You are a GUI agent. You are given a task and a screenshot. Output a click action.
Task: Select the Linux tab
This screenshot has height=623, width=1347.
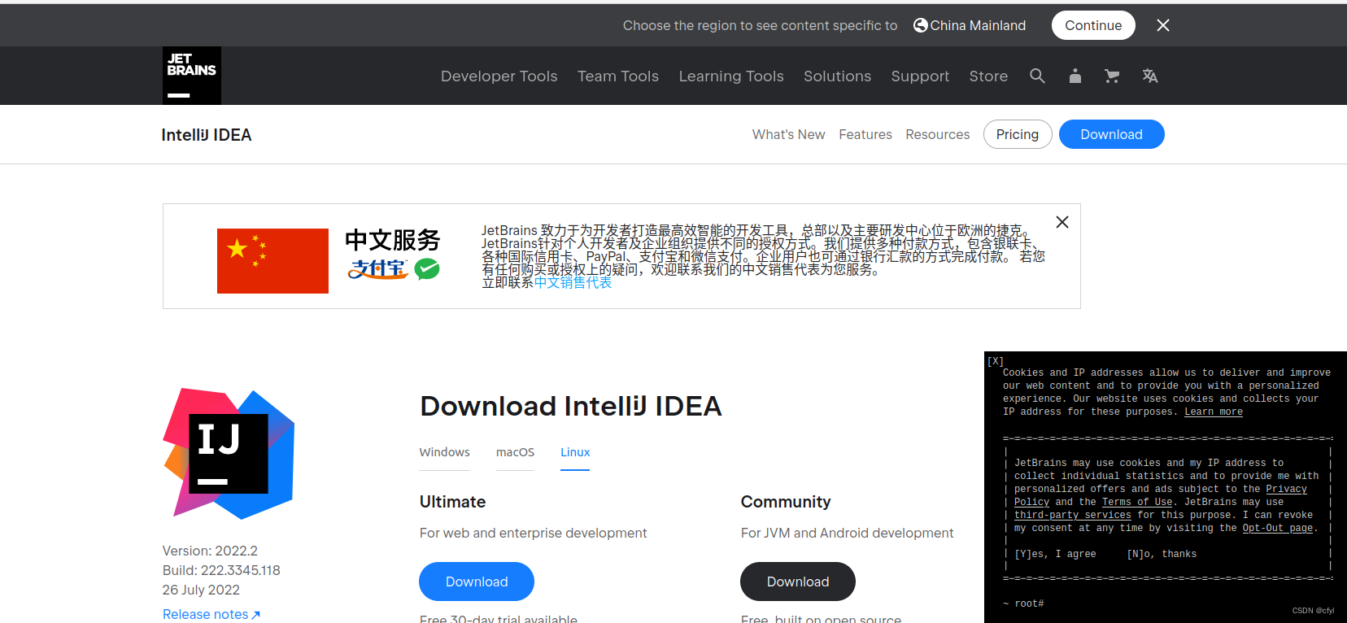575,452
